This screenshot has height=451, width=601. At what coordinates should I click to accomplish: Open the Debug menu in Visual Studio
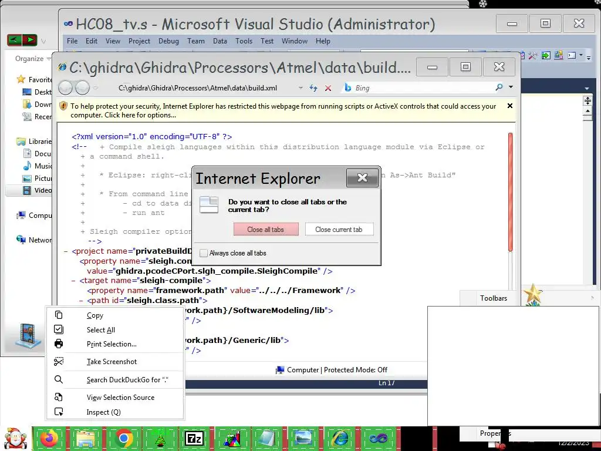click(168, 41)
